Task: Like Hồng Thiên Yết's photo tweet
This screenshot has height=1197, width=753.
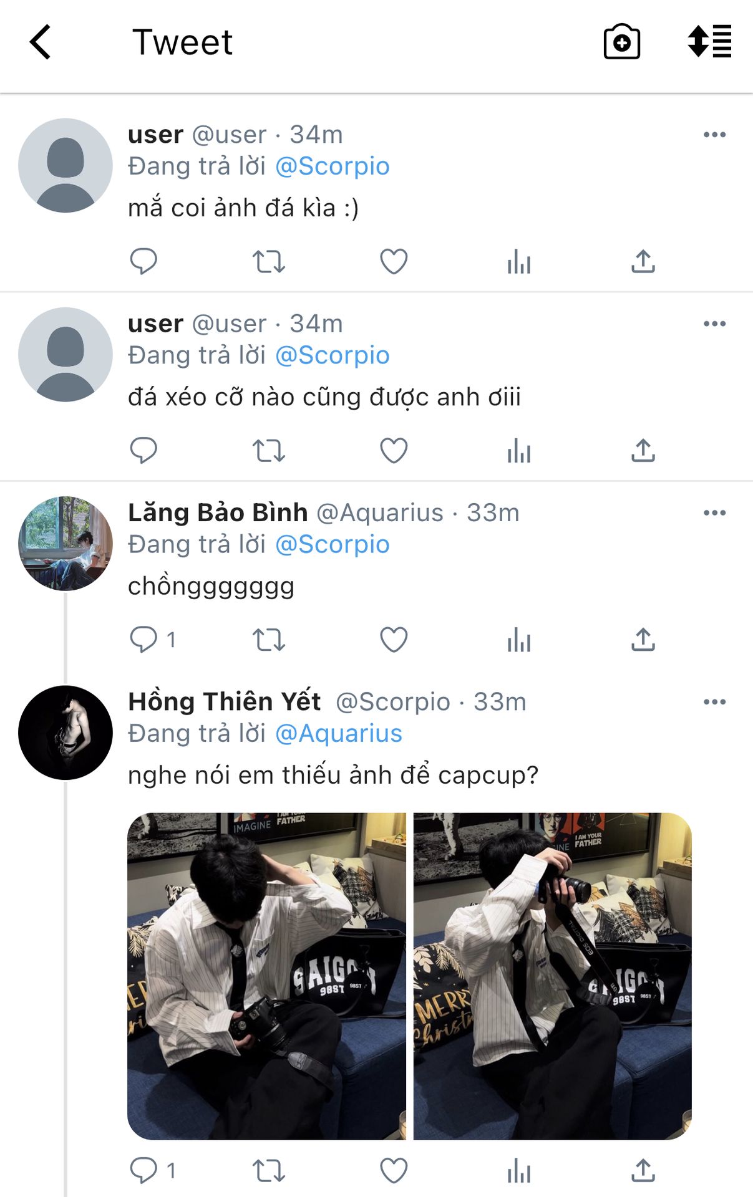Action: 394,1171
